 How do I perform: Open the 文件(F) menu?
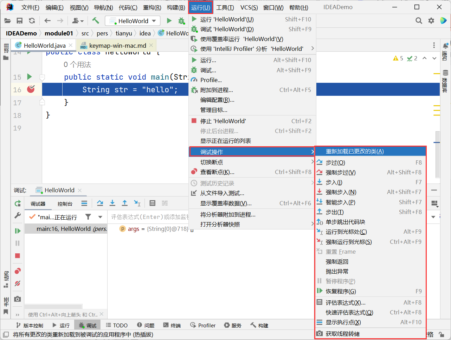[30, 7]
